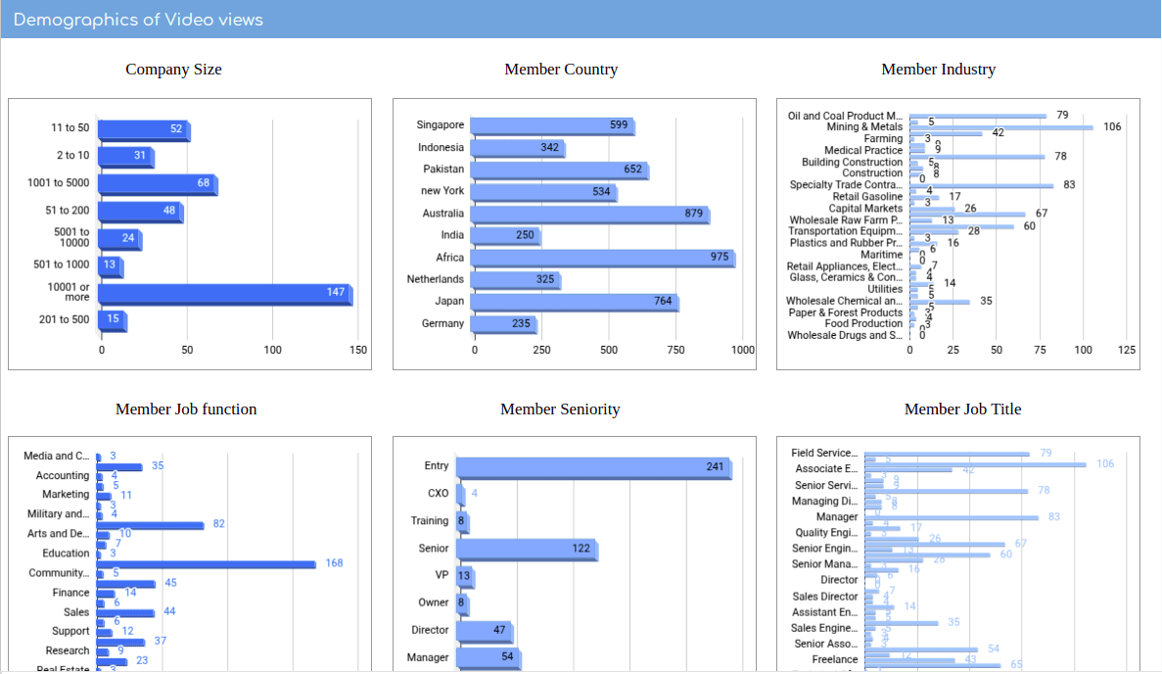Click the 'Owner' label in Member Seniority
Screen dimensions: 1162x674
[x=434, y=602]
